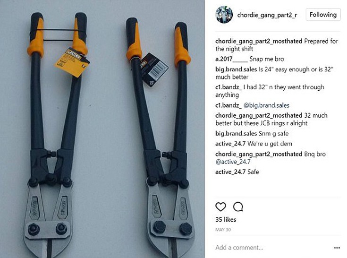Open big.brand.sales profile on 'Snm g safe'
Screen dimensions: 347x258
pos(236,134)
